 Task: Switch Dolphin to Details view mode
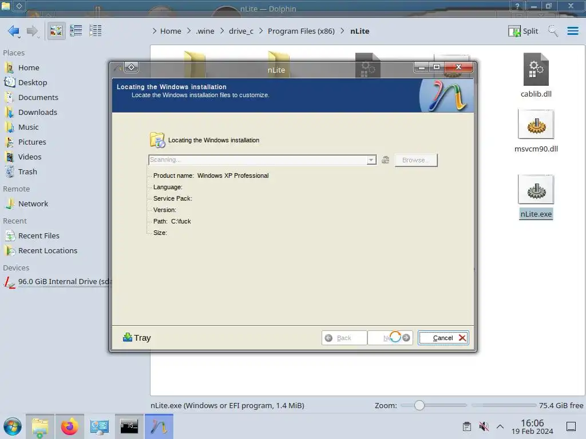click(96, 31)
